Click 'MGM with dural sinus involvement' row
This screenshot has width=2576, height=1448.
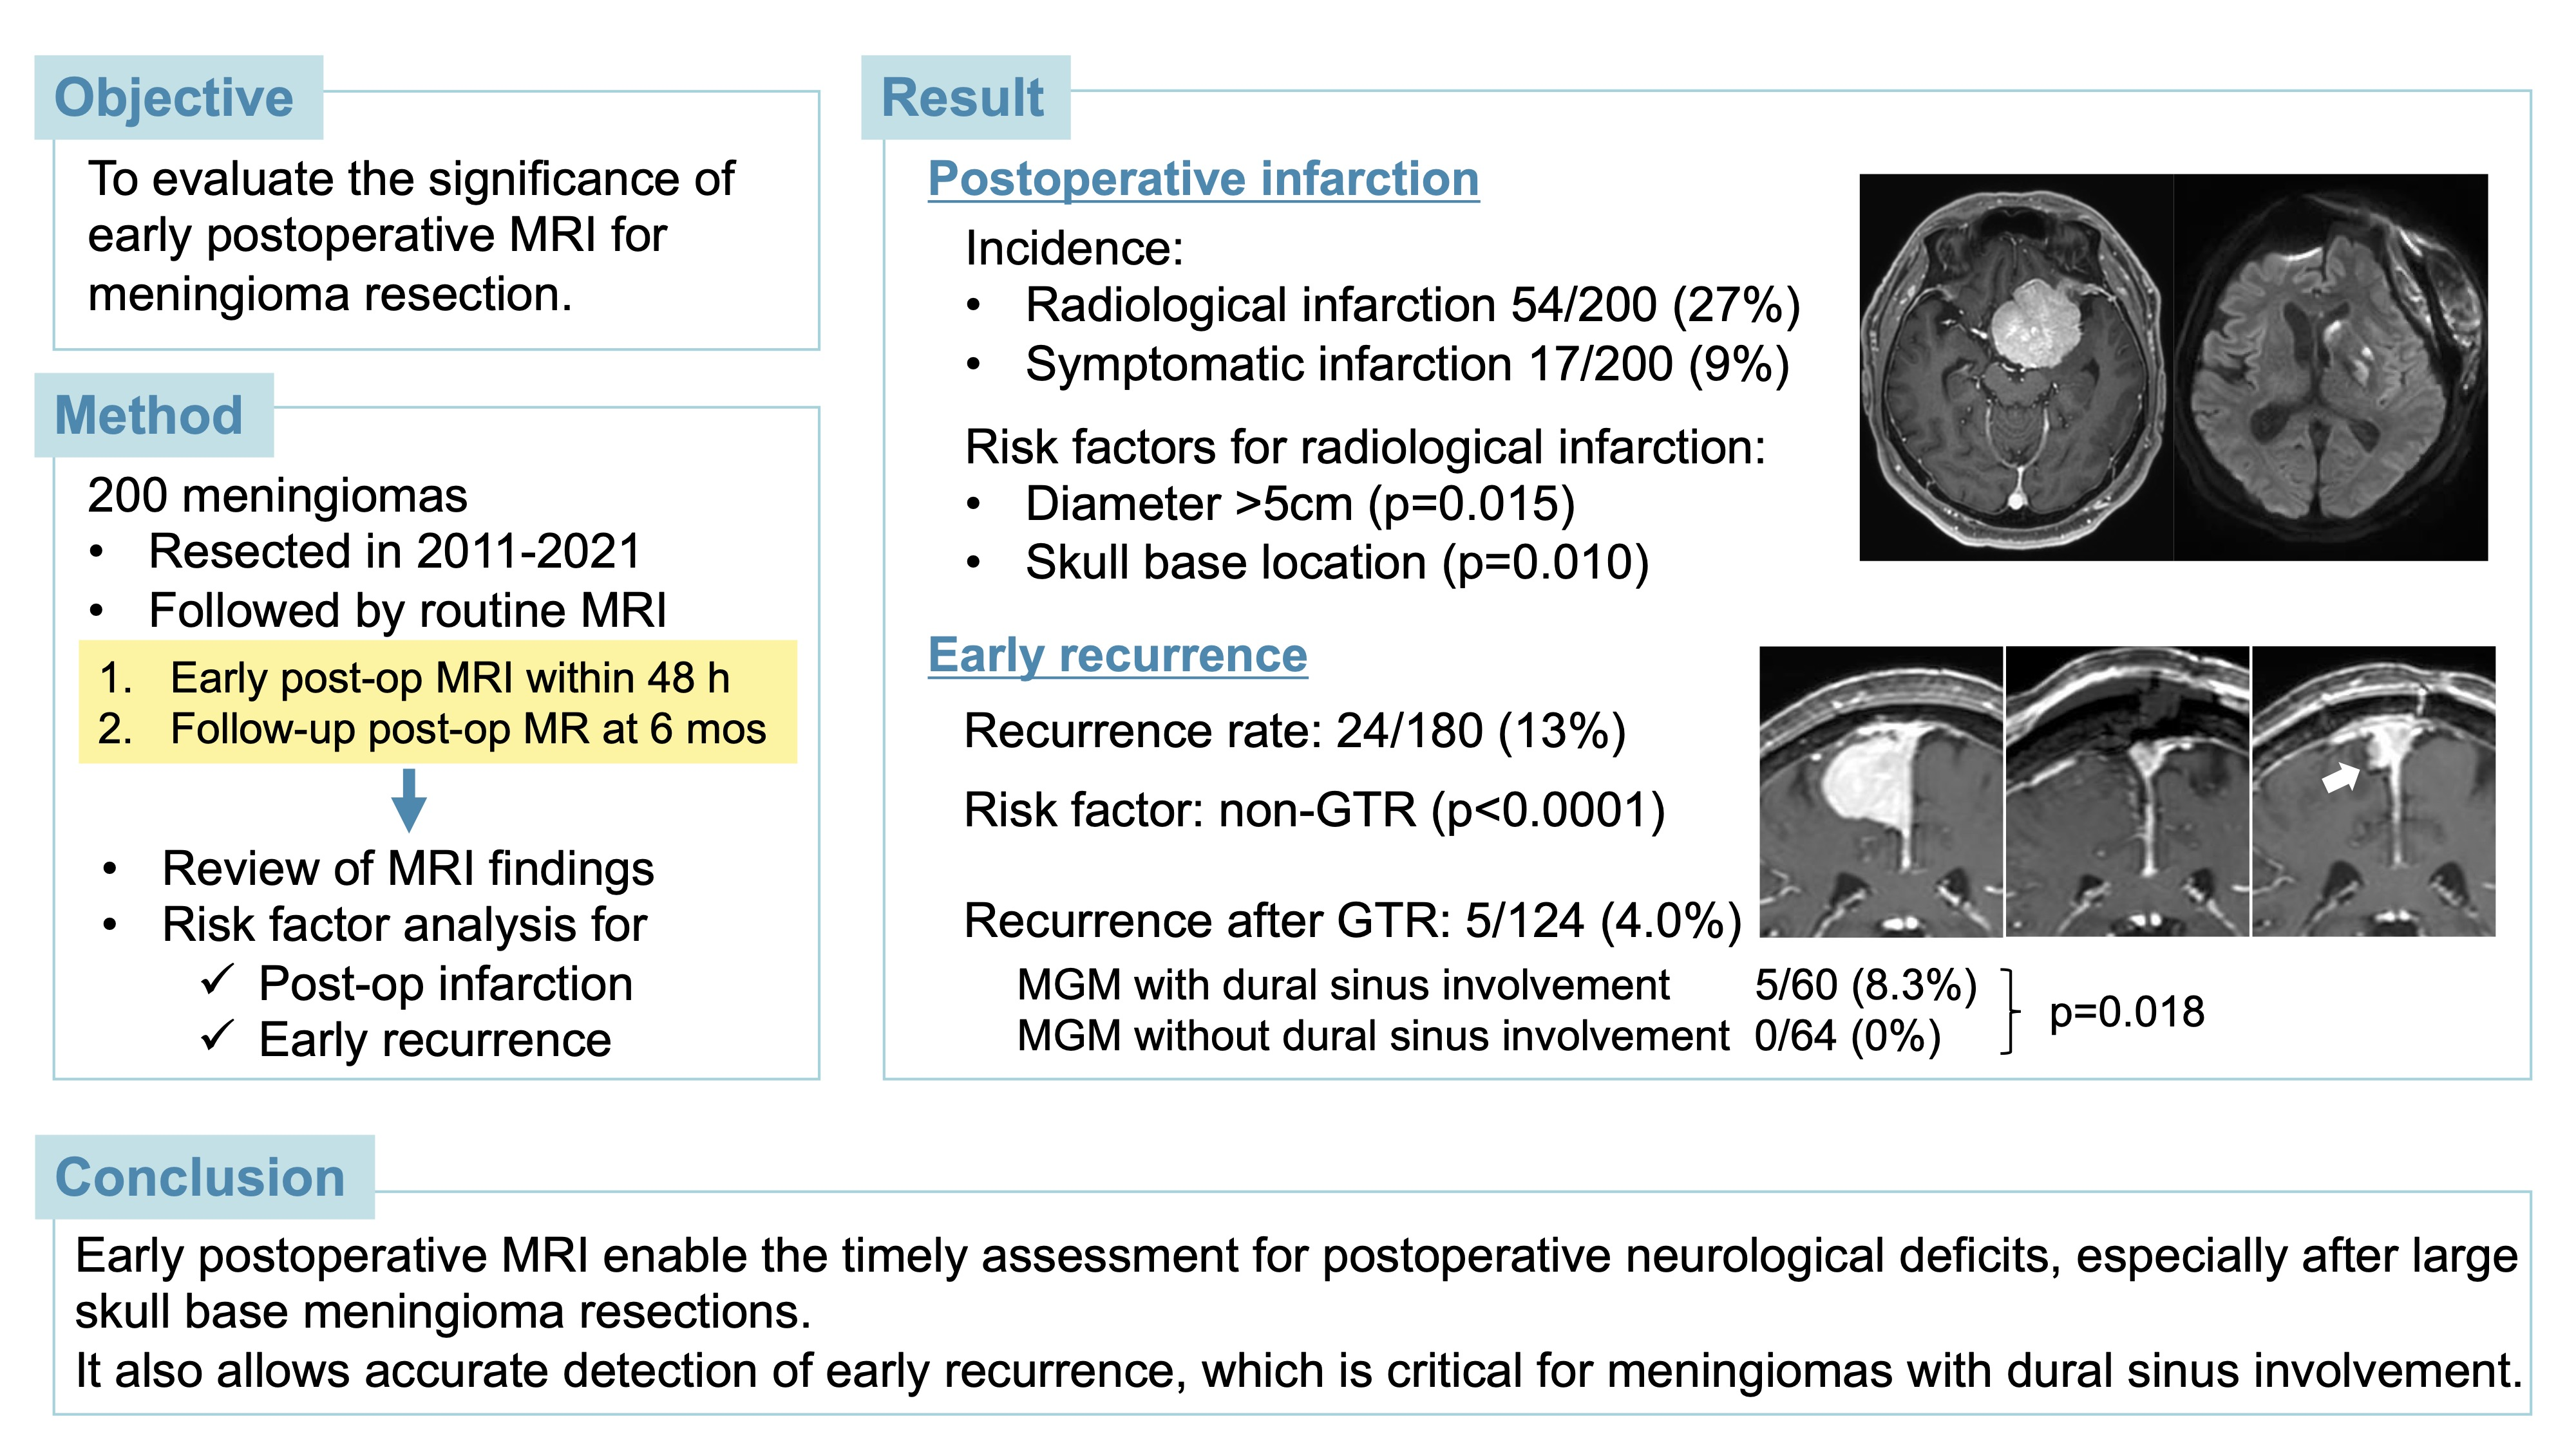coord(1497,985)
